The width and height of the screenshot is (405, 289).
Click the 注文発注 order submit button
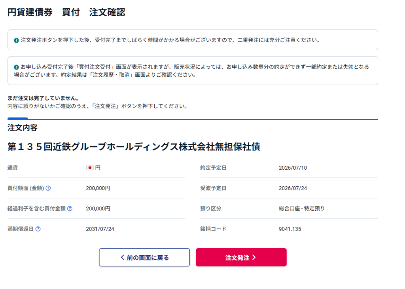click(x=241, y=257)
